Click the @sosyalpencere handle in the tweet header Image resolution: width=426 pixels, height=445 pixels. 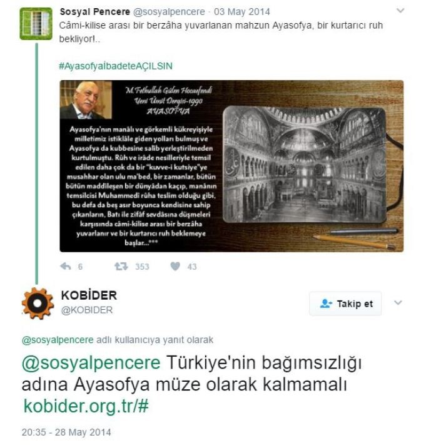169,12
